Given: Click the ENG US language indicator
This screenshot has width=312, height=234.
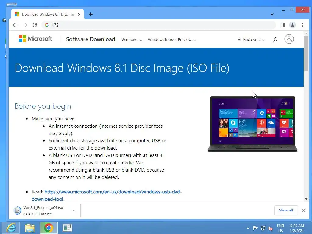Looking at the screenshot, I should (280, 228).
